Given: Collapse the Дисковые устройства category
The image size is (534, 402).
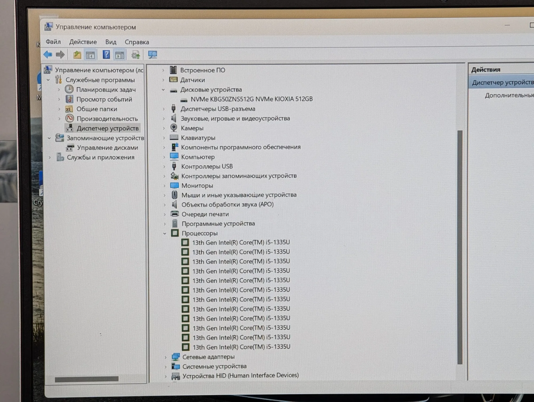Looking at the screenshot, I should 163,90.
